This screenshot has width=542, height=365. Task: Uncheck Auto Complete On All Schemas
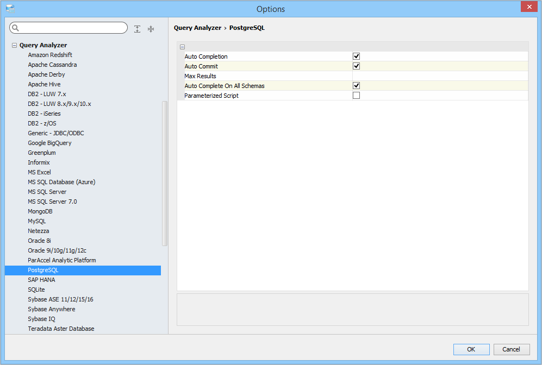point(356,86)
